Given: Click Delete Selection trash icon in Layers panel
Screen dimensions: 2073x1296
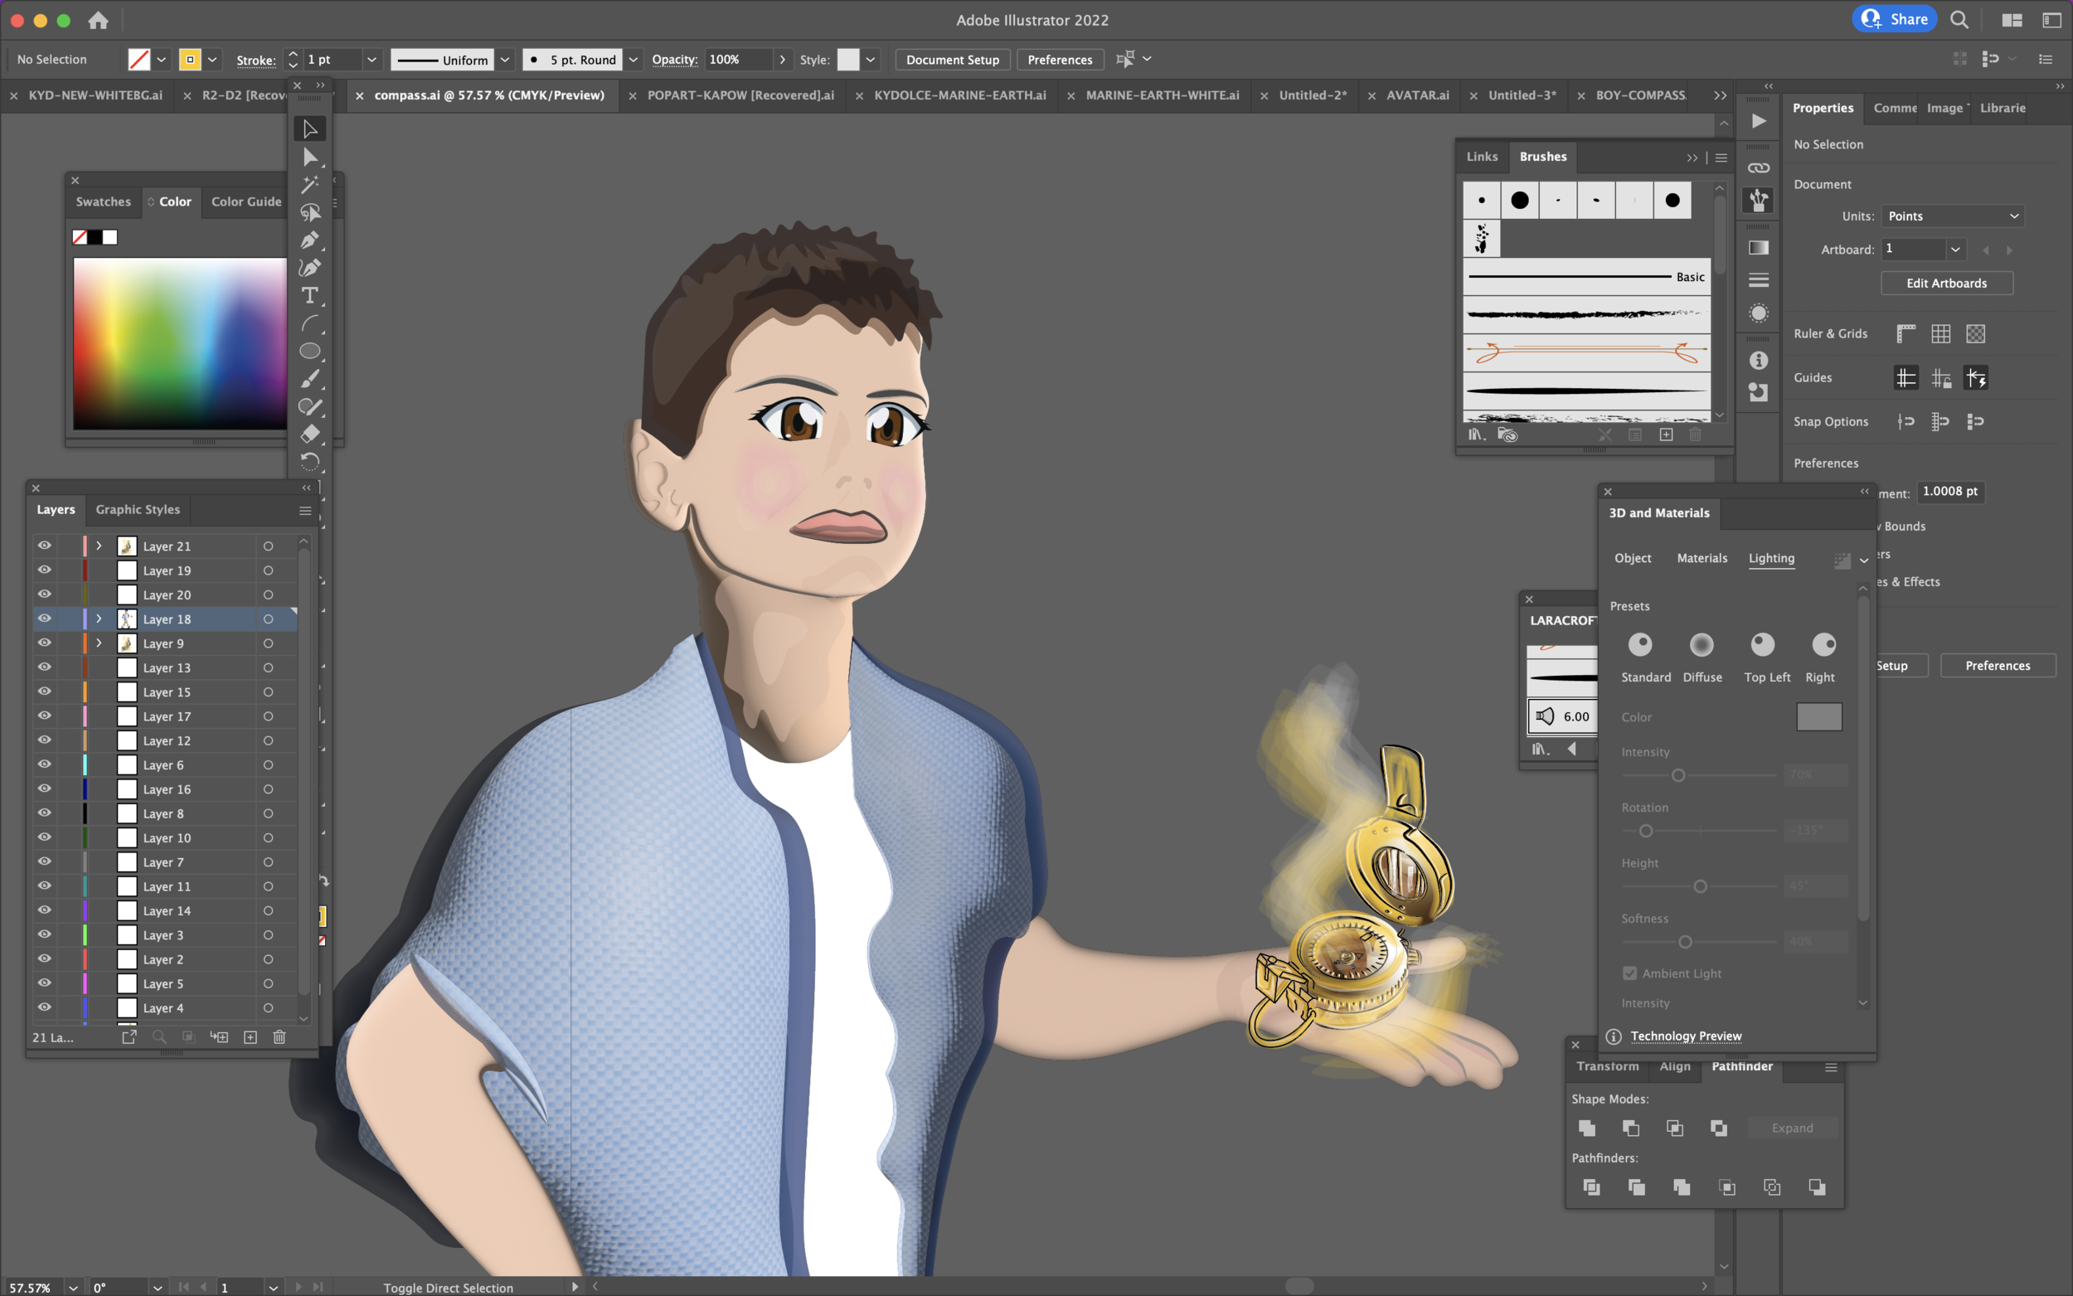Looking at the screenshot, I should (x=279, y=1037).
